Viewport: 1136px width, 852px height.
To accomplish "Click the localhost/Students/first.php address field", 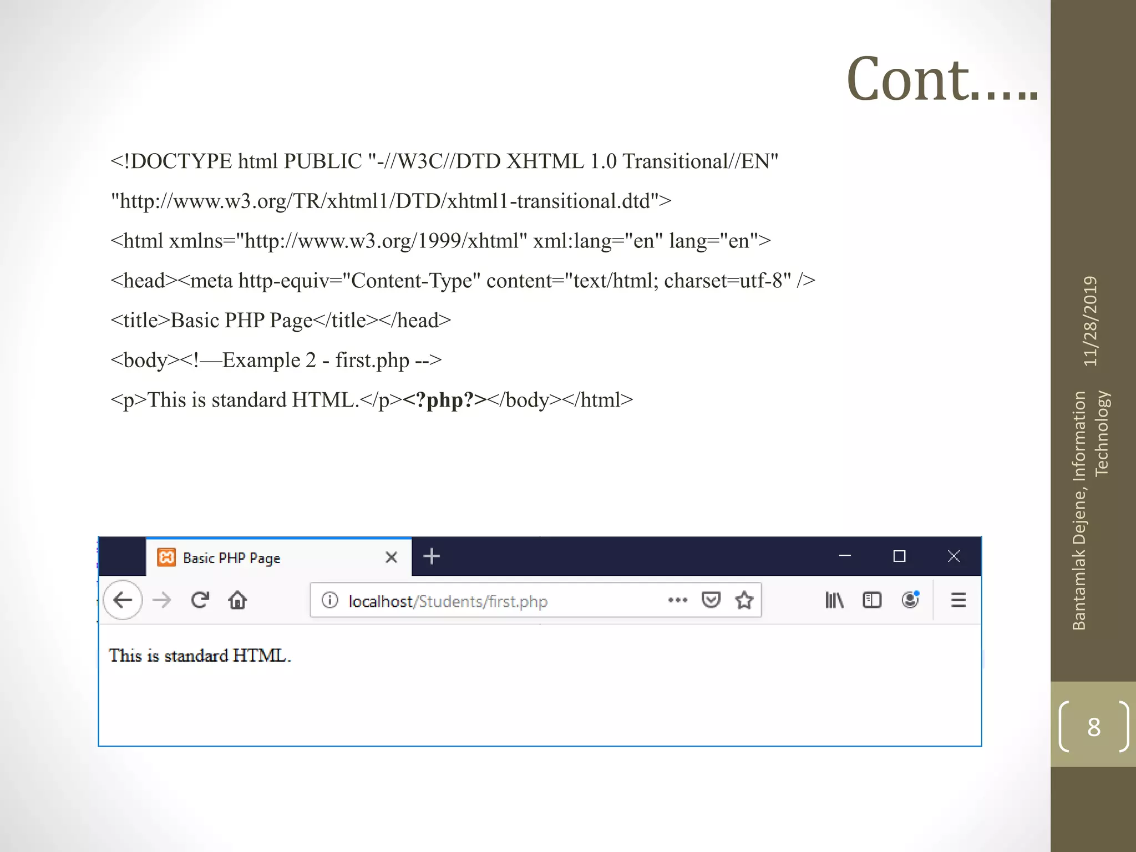I will [x=477, y=601].
